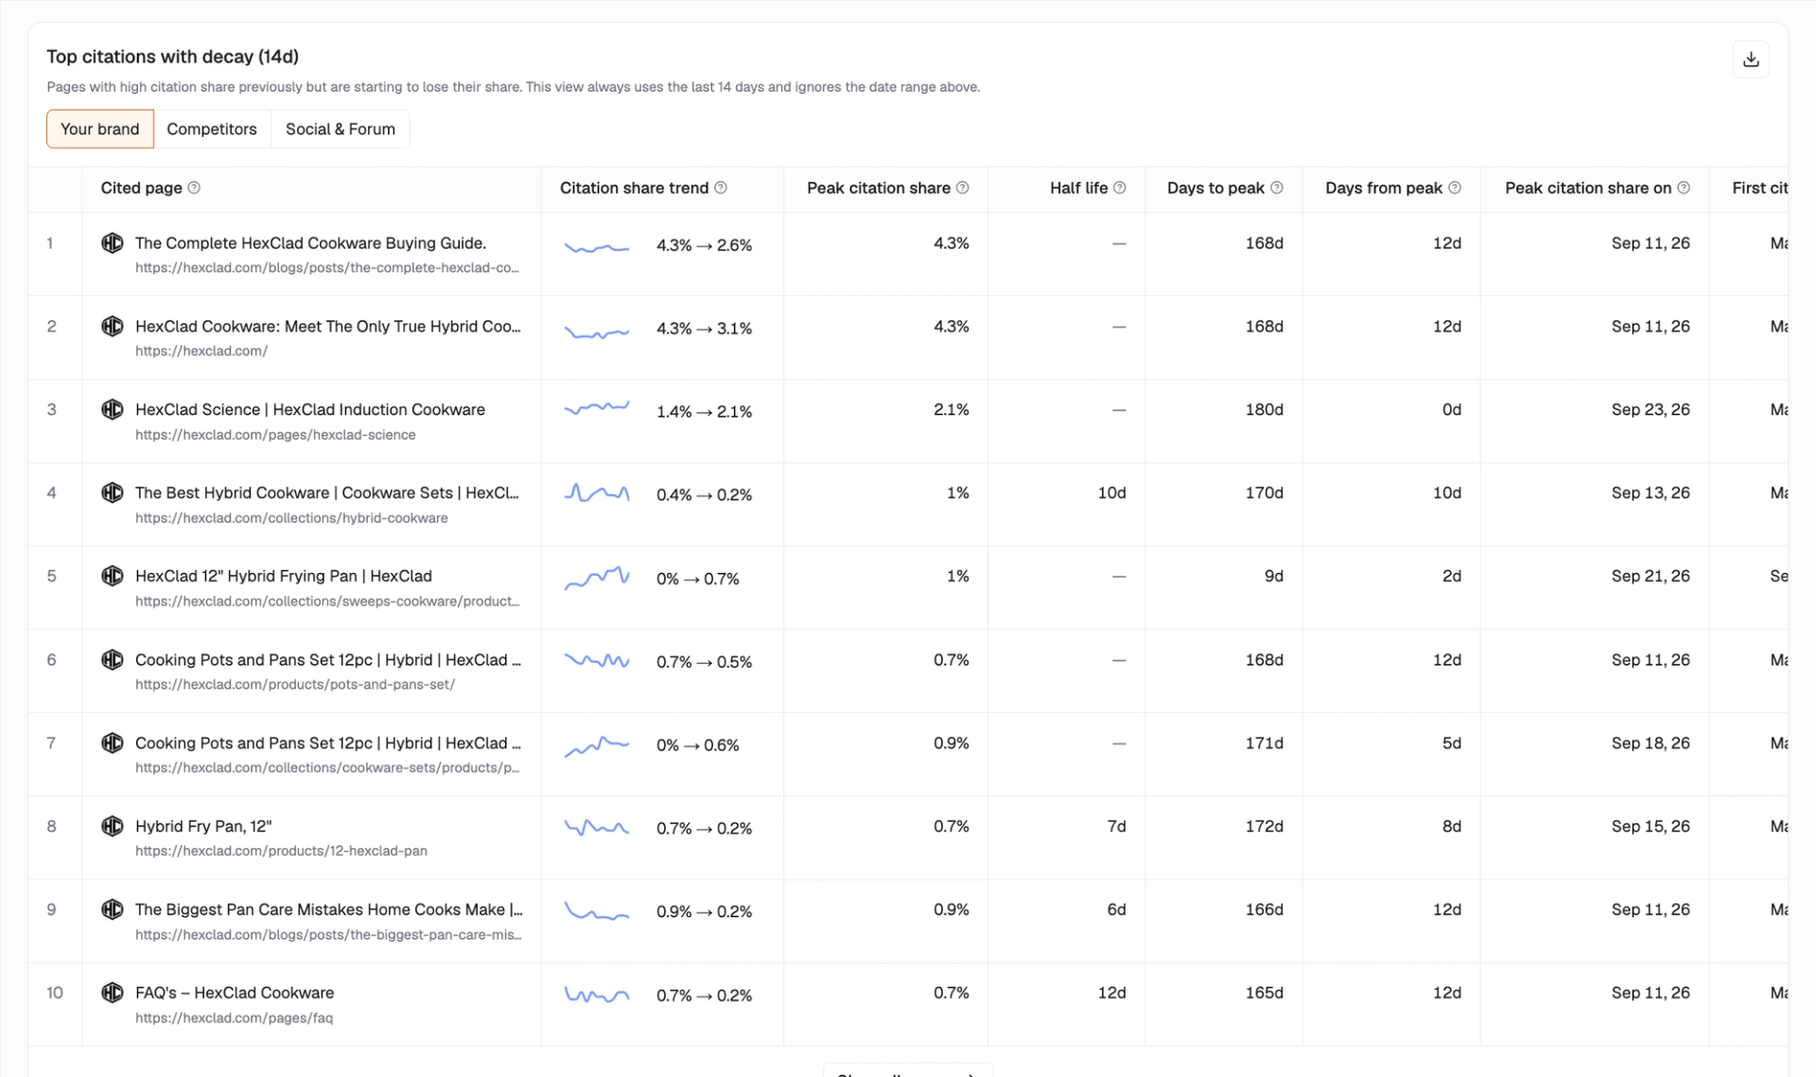
Task: Click HexClad logo for Hybrid Fry Pan, 12"
Action: tap(113, 825)
